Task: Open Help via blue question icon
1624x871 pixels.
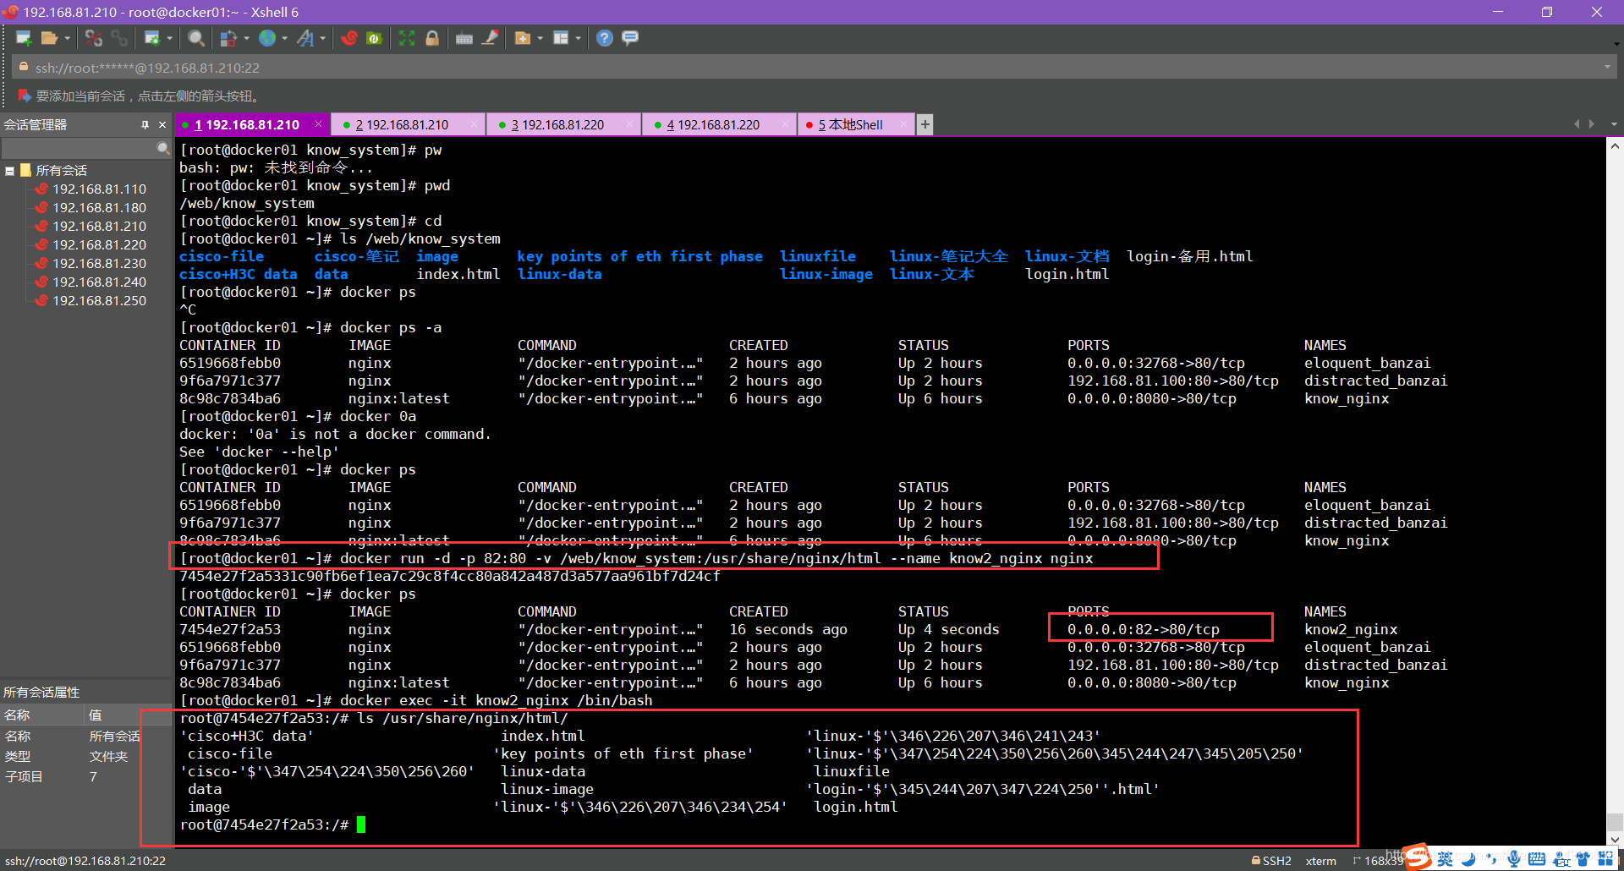Action: pos(604,38)
